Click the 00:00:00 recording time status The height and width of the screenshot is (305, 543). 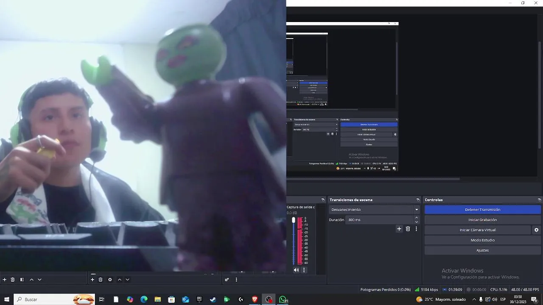click(x=476, y=290)
